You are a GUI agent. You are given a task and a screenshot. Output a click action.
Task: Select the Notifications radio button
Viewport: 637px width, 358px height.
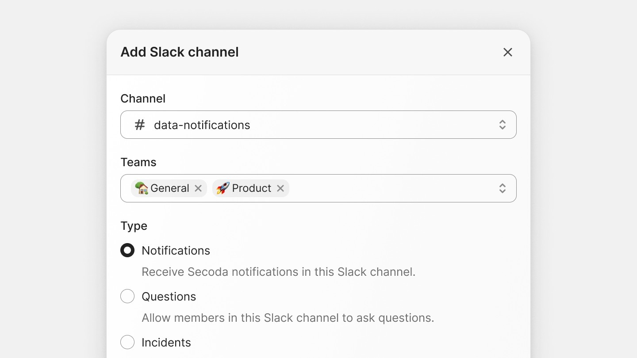127,251
